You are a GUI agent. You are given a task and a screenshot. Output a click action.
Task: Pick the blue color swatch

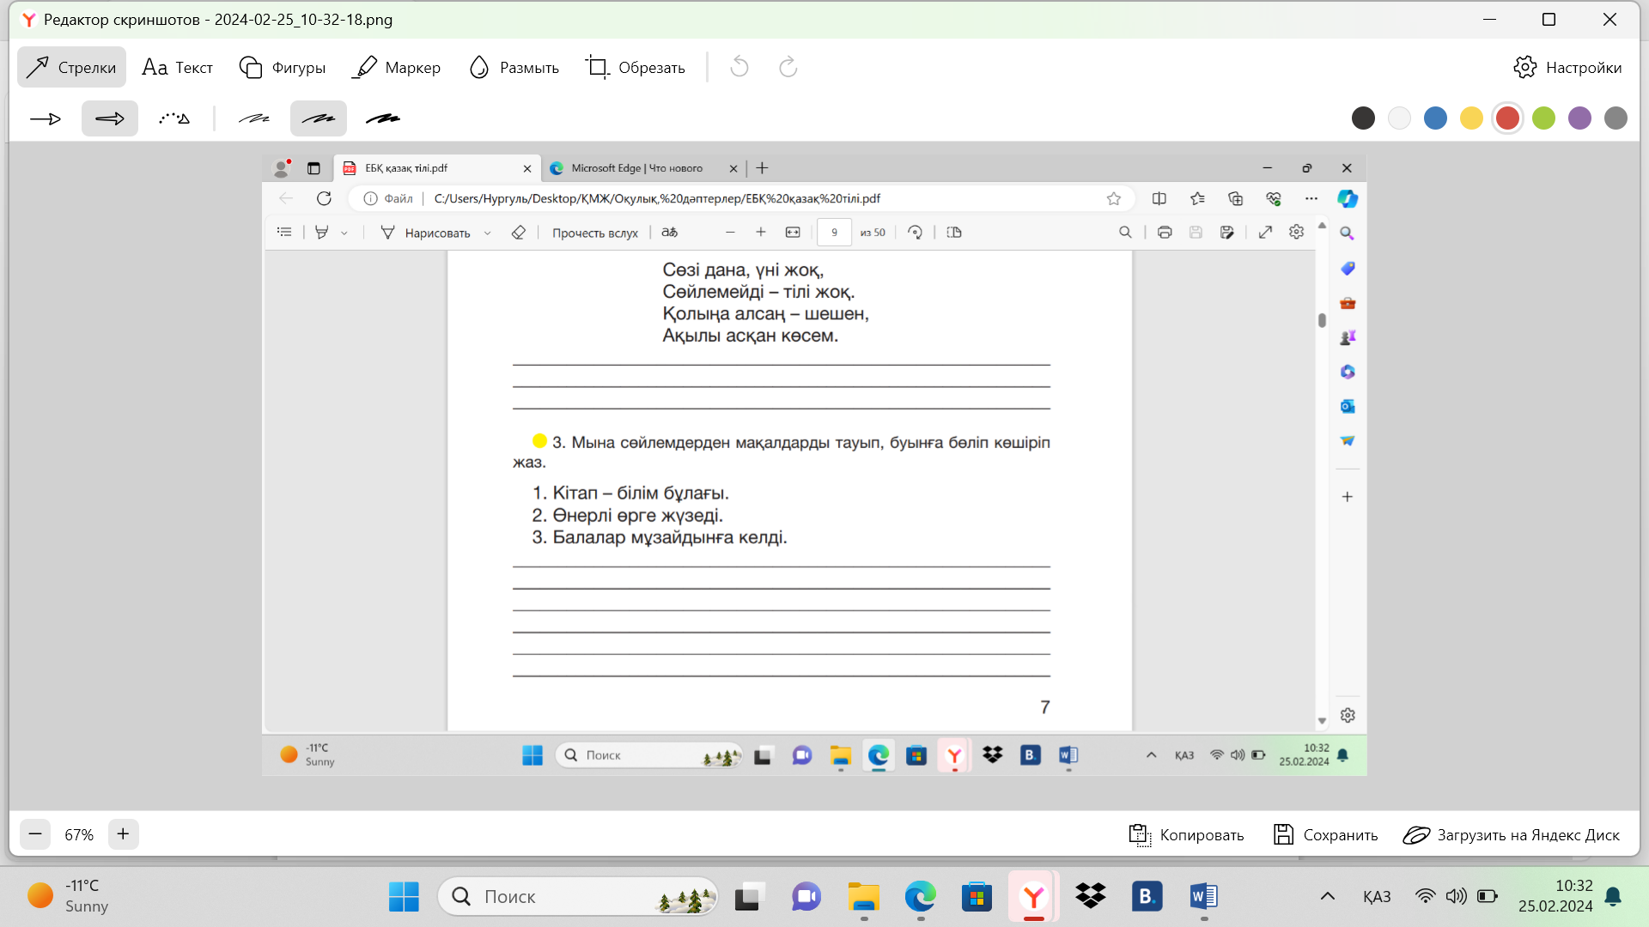pyautogui.click(x=1435, y=118)
